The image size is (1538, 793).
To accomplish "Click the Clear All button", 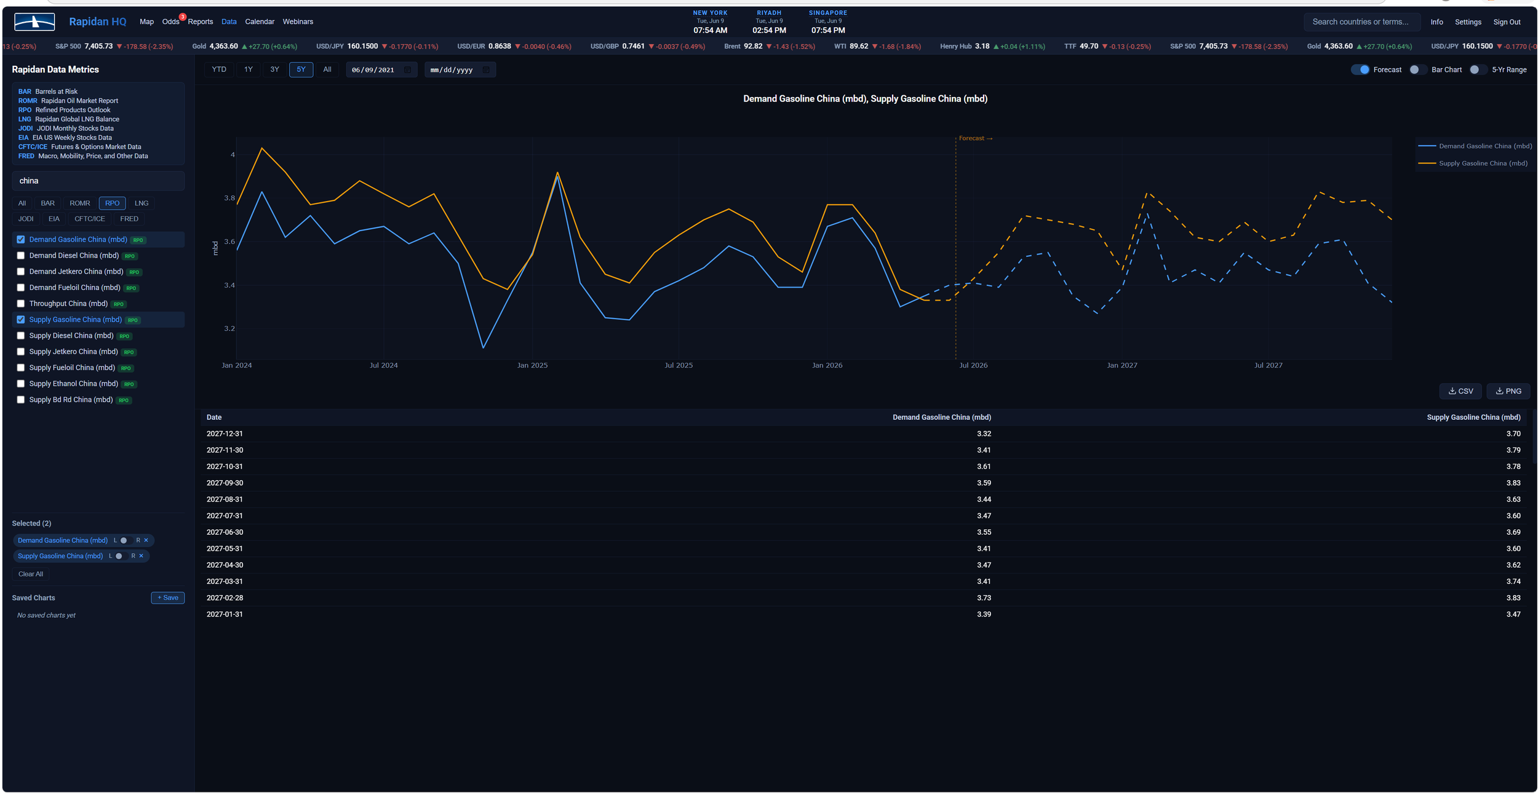I will coord(31,574).
